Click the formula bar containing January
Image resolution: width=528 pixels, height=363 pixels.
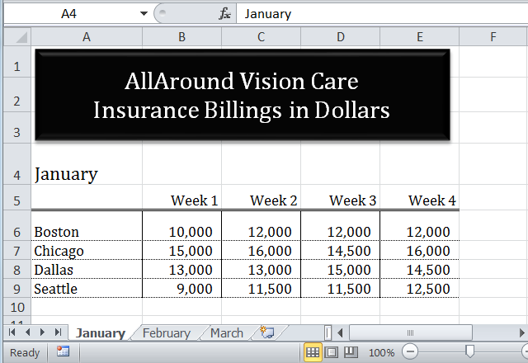coord(379,14)
